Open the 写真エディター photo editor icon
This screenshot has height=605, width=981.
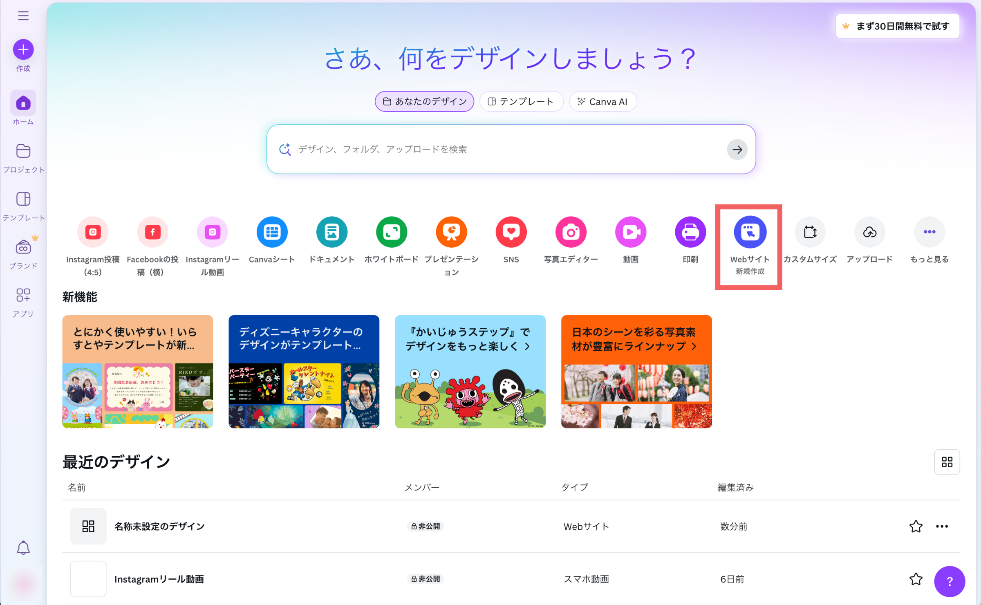click(x=571, y=232)
